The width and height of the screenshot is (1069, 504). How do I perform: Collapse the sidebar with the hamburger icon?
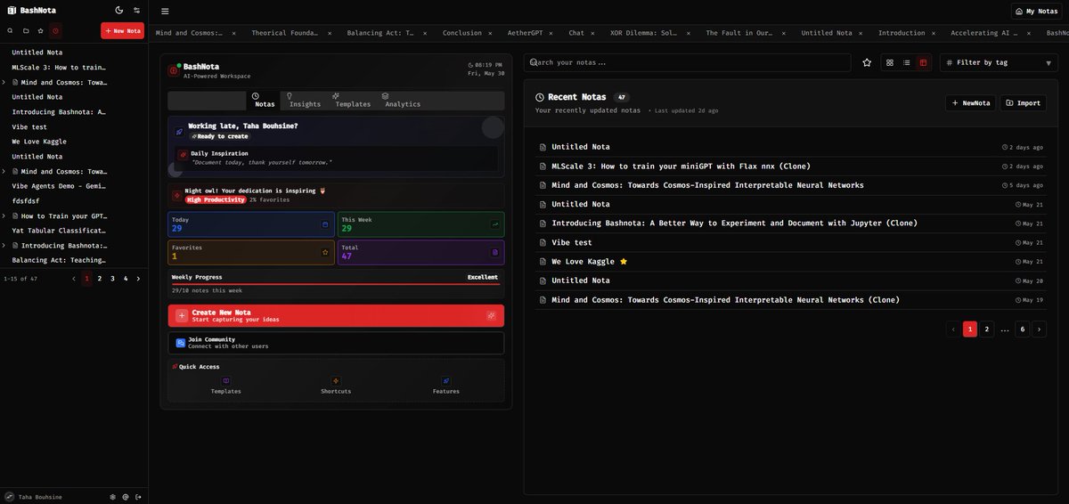[x=165, y=12]
